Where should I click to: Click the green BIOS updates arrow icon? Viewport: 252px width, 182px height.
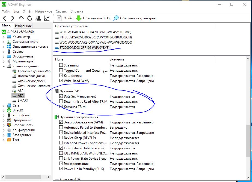pyautogui.click(x=79, y=18)
